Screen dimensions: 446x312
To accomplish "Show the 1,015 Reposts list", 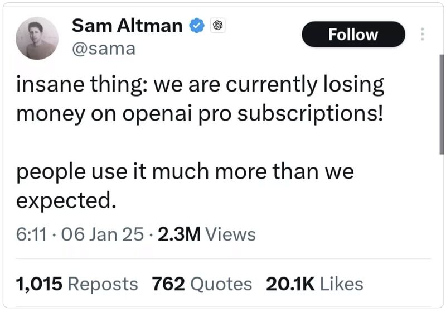I will [77, 284].
